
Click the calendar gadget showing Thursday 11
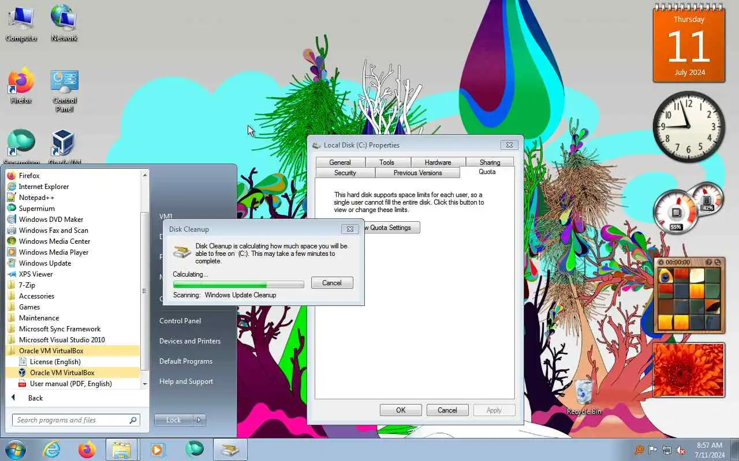[x=689, y=44]
